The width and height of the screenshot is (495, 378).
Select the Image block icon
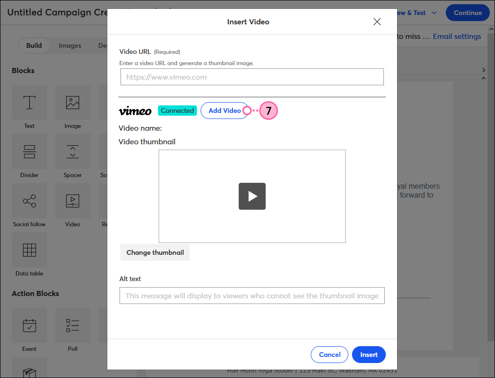73,103
